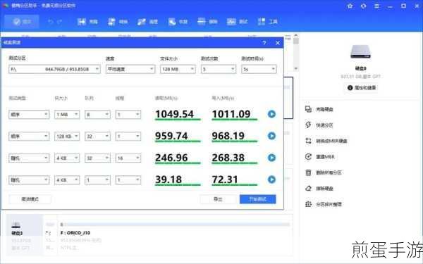Open thread dropdown in the 1 MB row
This screenshot has width=423, height=264.
[128, 115]
